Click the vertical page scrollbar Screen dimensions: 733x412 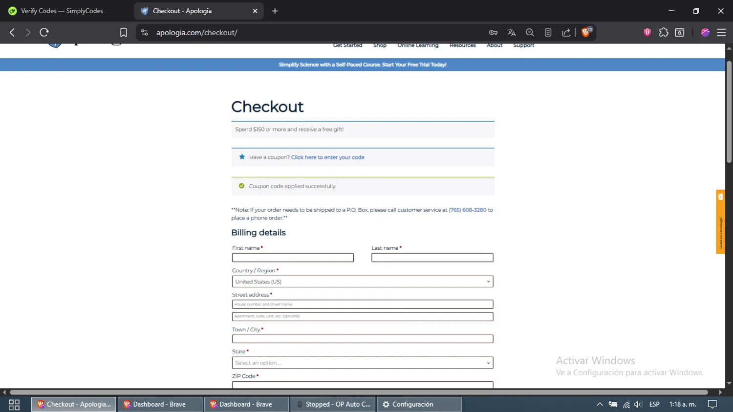point(729,112)
